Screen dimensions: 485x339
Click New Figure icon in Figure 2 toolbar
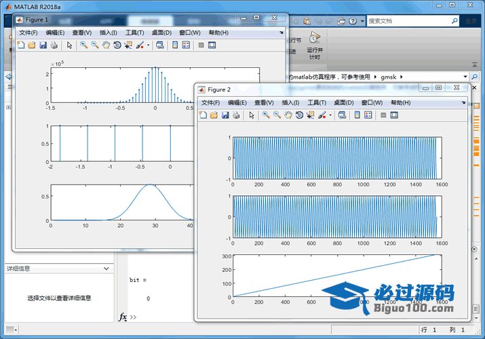[x=203, y=115]
